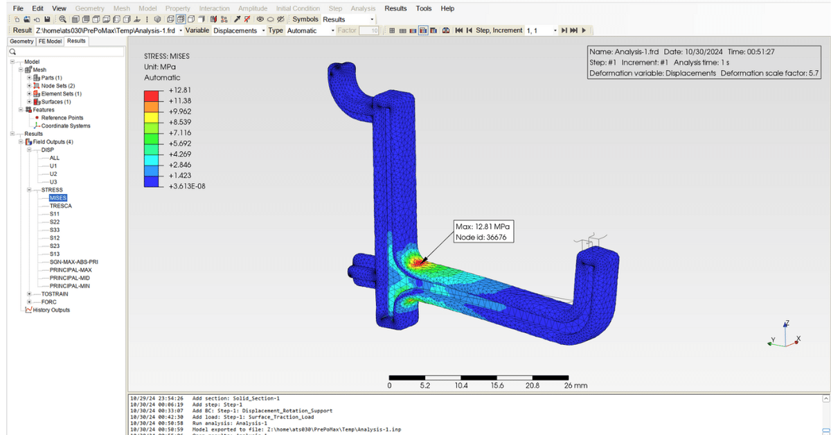Image resolution: width=831 pixels, height=435 pixels.
Task: Select Reference Points under Features
Action: pos(62,118)
